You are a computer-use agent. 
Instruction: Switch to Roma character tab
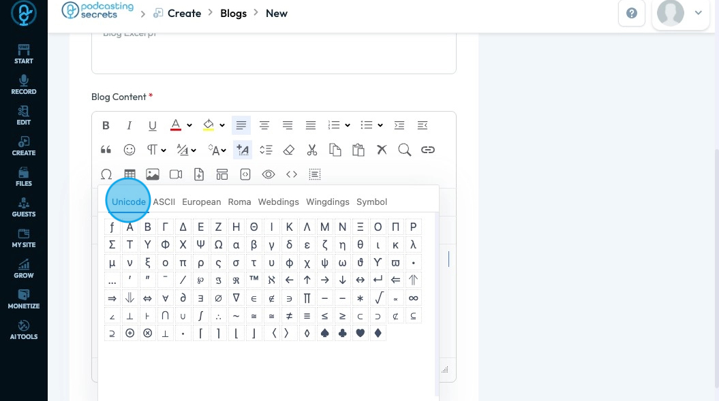point(239,202)
